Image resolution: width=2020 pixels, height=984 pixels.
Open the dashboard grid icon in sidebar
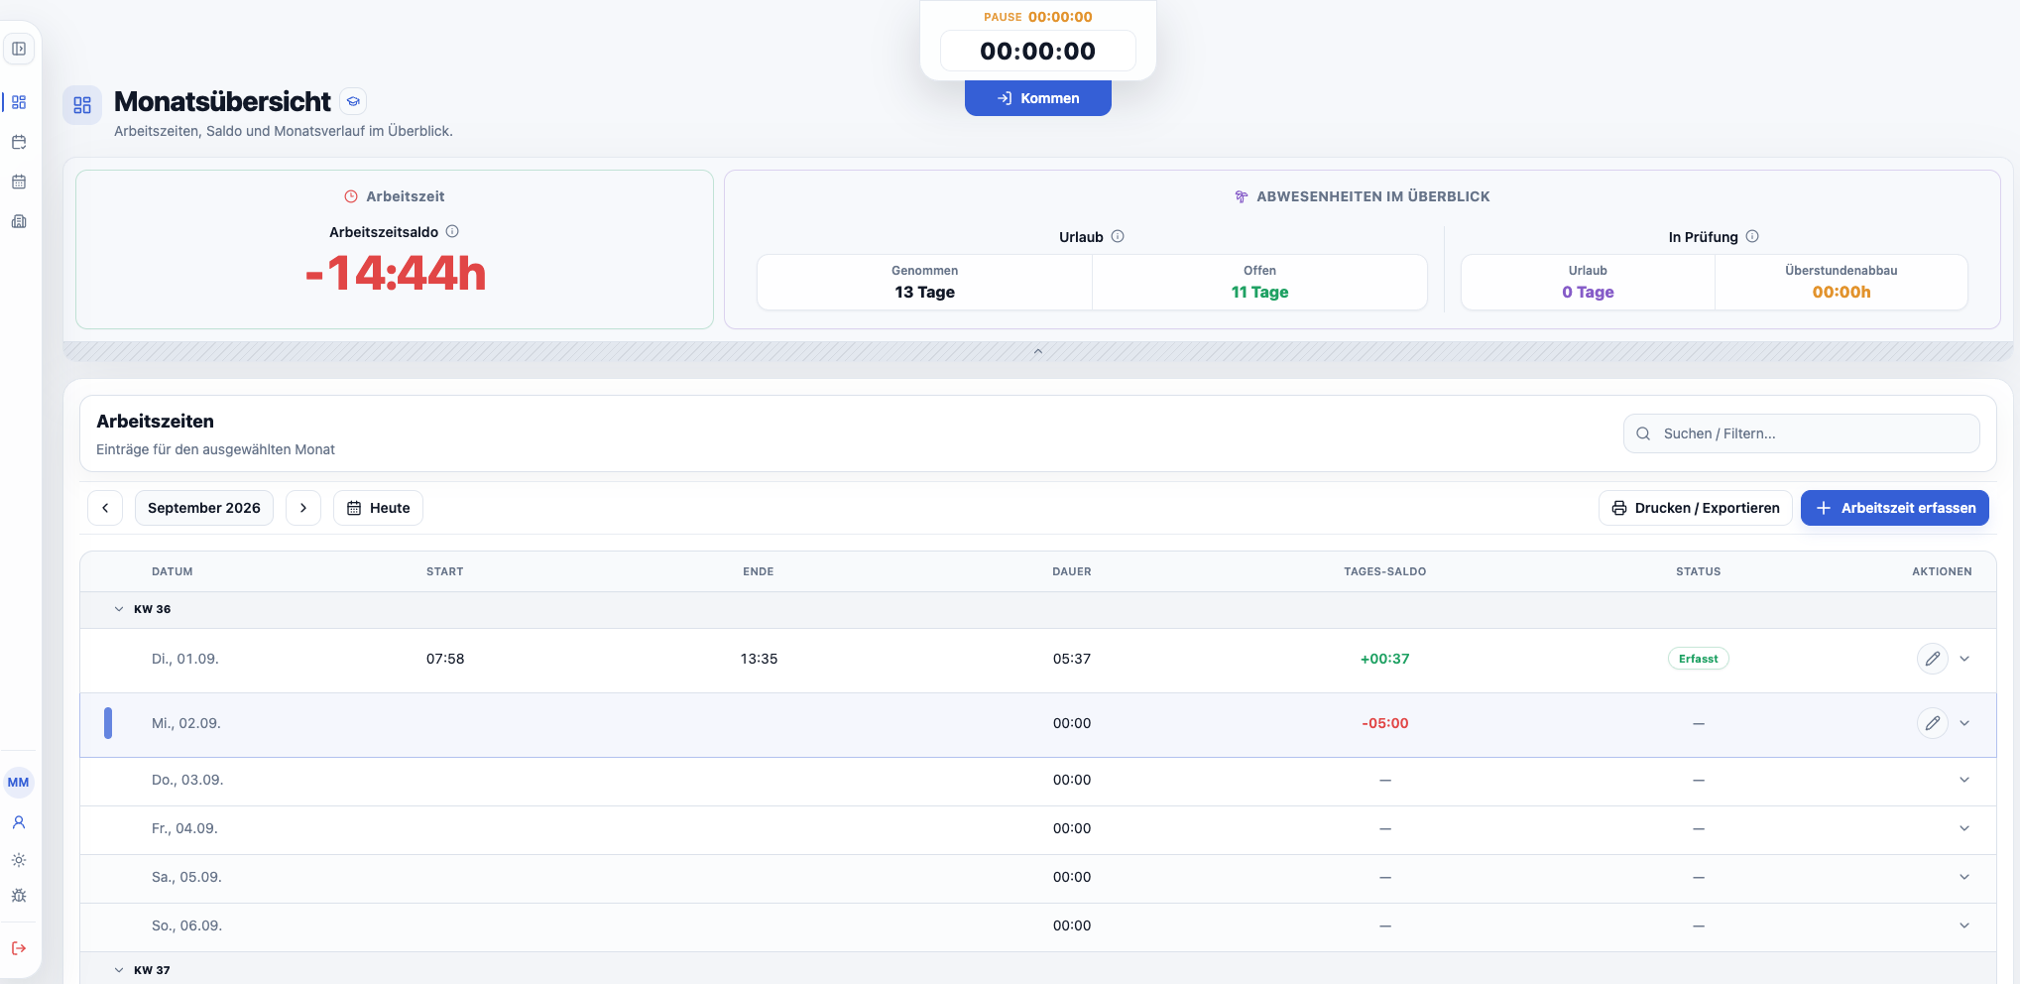pos(19,102)
